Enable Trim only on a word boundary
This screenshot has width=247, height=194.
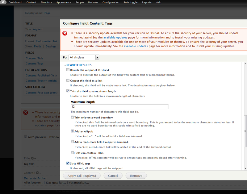coord(72,118)
